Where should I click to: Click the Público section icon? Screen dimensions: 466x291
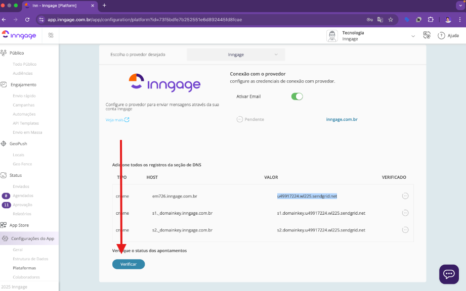click(x=4, y=53)
